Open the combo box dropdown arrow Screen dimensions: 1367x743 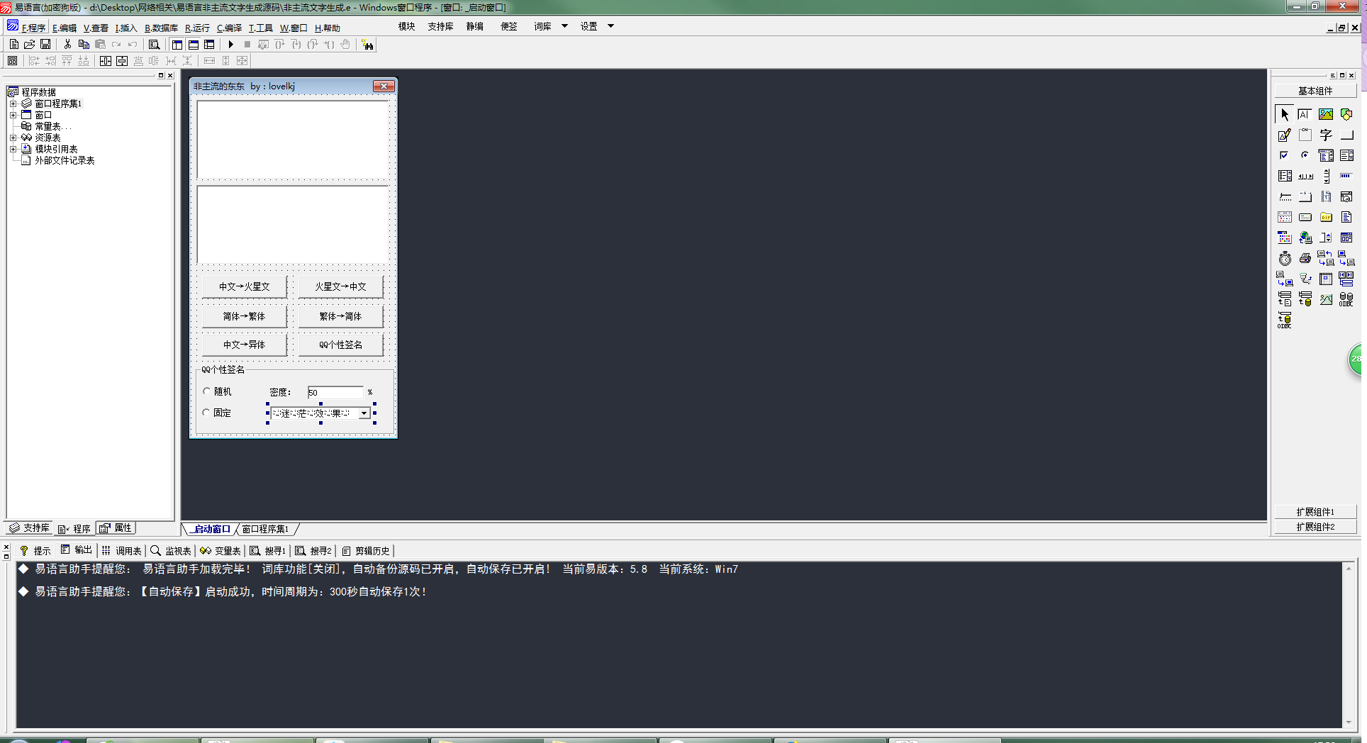coord(364,413)
